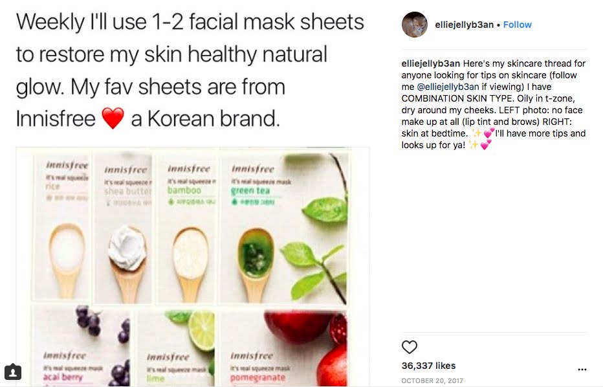Select the lime mask packet
Image resolution: width=603 pixels, height=387 pixels.
[176, 349]
